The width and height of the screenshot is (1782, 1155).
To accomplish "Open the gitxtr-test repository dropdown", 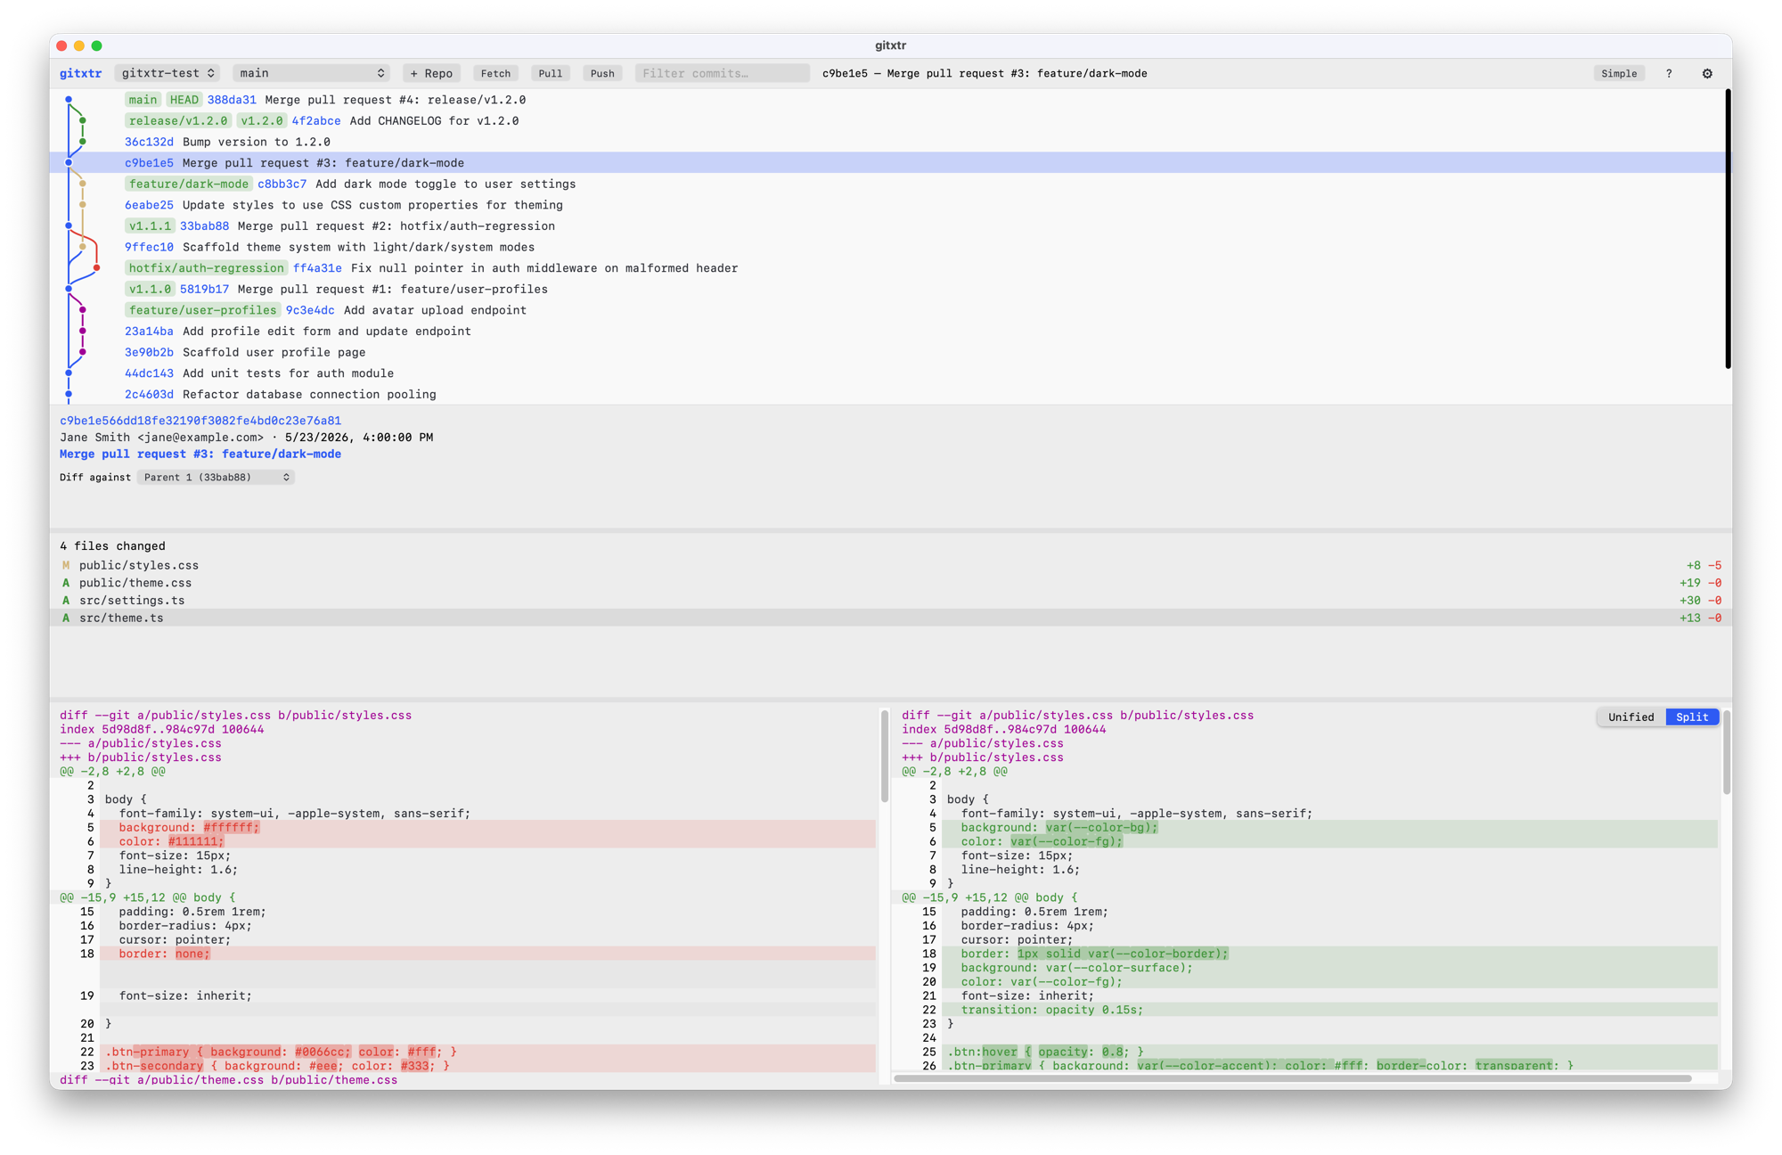I will 168,74.
